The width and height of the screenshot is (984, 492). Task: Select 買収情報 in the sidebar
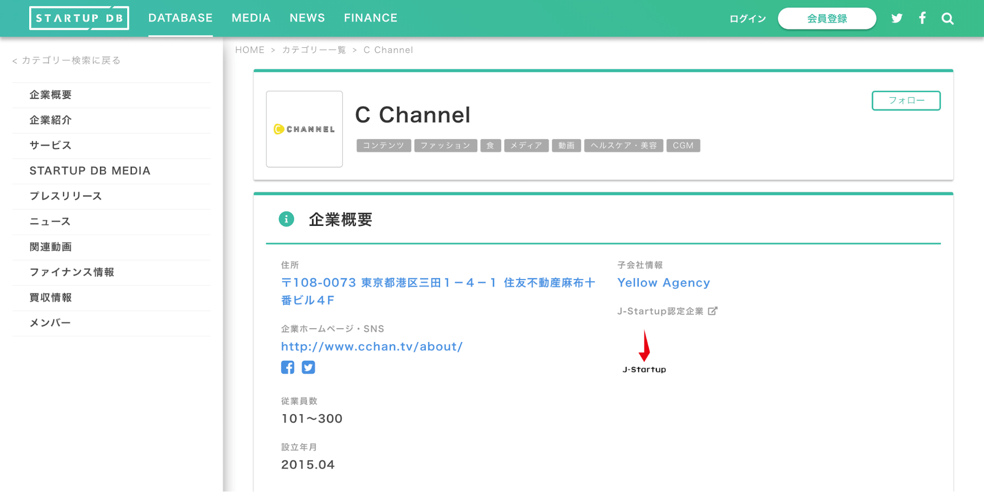111,298
